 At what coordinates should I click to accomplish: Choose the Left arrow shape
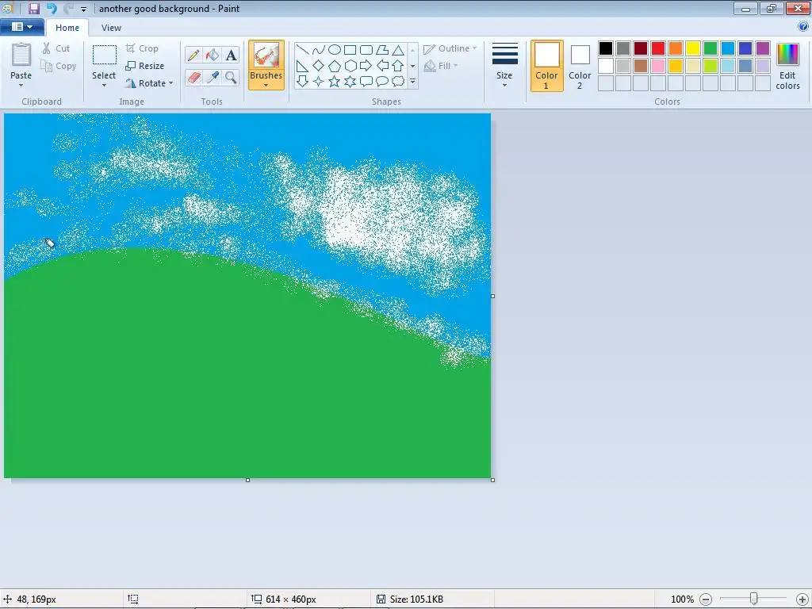[x=382, y=66]
